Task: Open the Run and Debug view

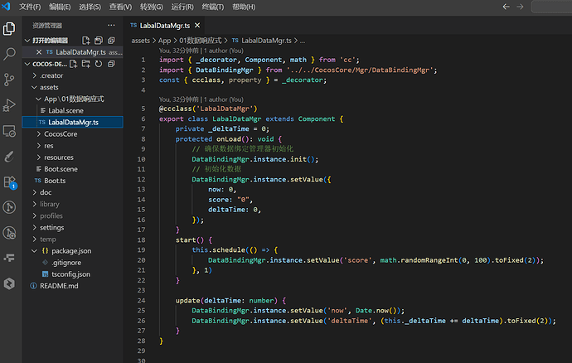Action: [10, 105]
